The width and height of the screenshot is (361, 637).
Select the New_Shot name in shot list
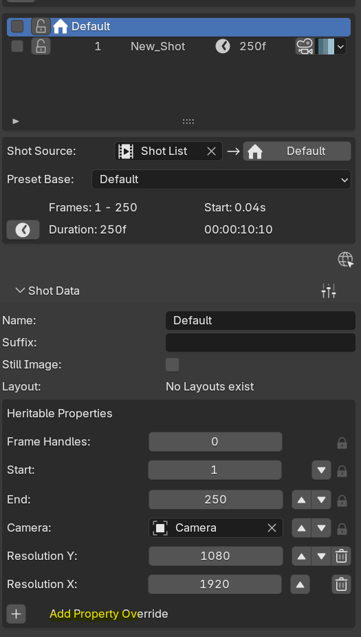[157, 46]
